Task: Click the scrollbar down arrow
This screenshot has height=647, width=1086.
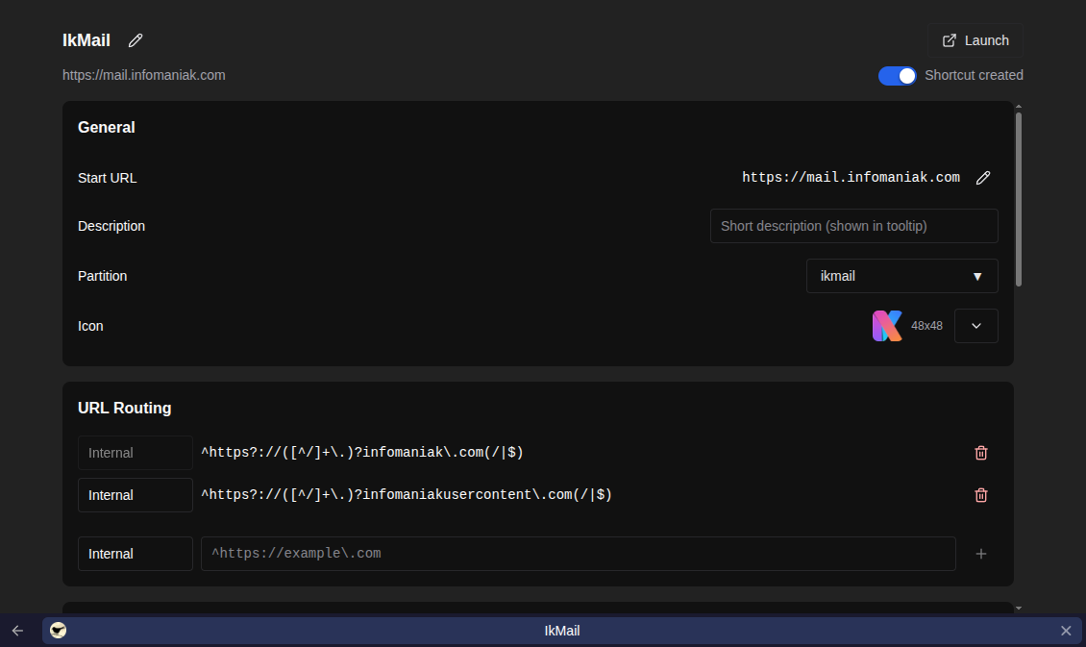Action: (x=1018, y=609)
